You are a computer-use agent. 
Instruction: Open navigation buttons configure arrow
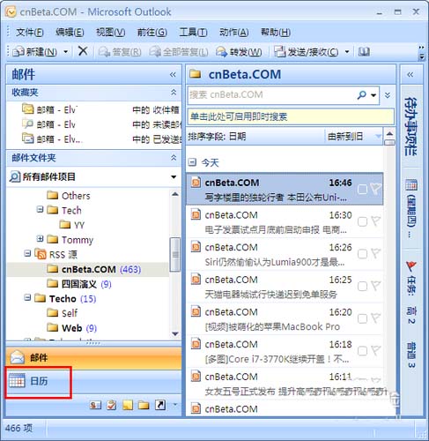pos(175,405)
